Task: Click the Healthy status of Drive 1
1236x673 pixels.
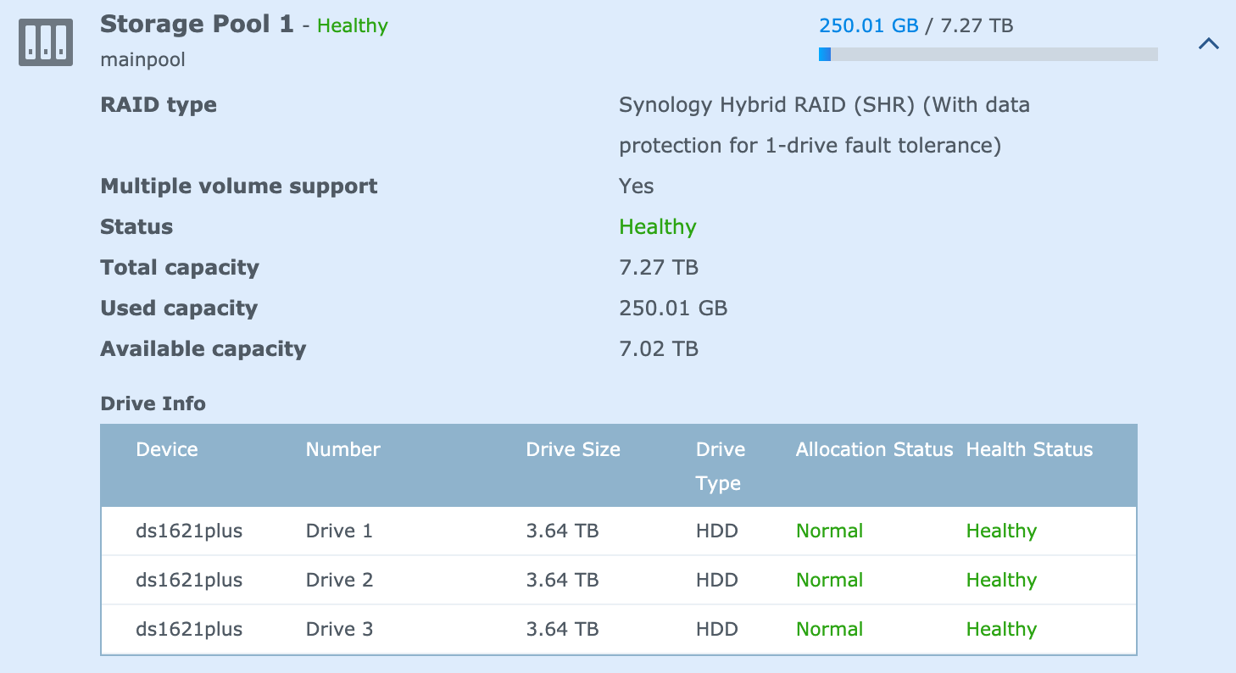Action: click(1001, 531)
